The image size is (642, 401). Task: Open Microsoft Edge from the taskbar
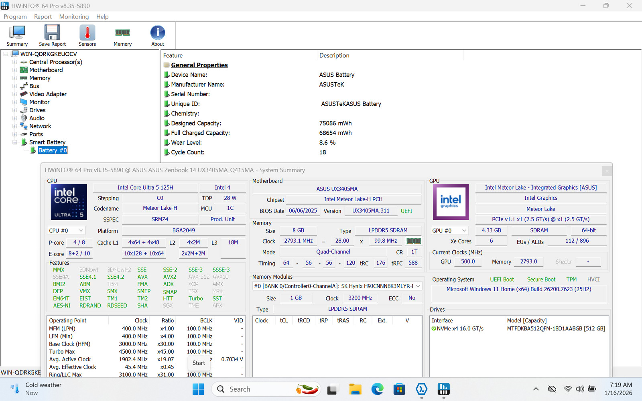click(x=377, y=389)
